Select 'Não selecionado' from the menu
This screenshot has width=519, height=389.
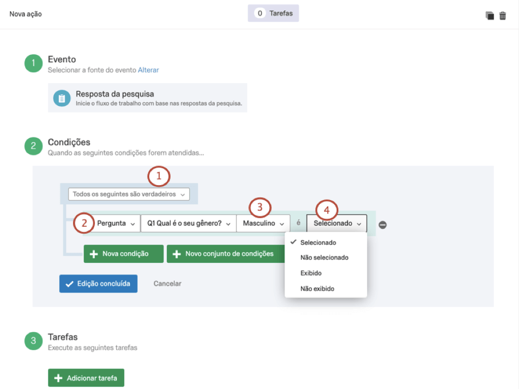[324, 258]
